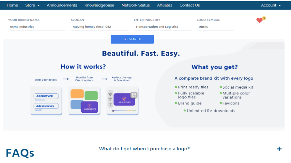This screenshot has height=163, width=291.
Task: Click the 'Enter your details' illustration card
Action: point(46,101)
